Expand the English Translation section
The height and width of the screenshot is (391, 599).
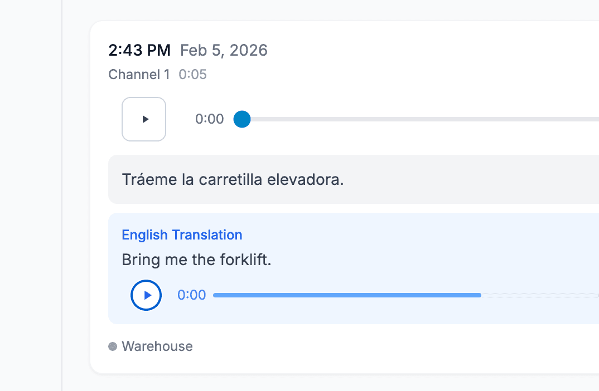182,234
